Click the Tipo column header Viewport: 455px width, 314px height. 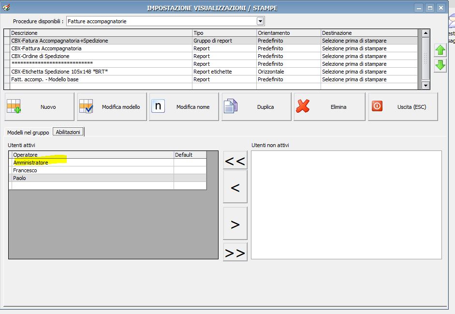224,33
